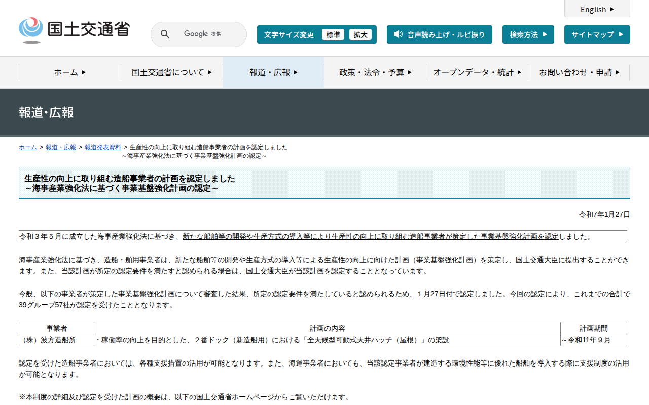Click the speaker icon for 音声読み上げ

point(398,34)
